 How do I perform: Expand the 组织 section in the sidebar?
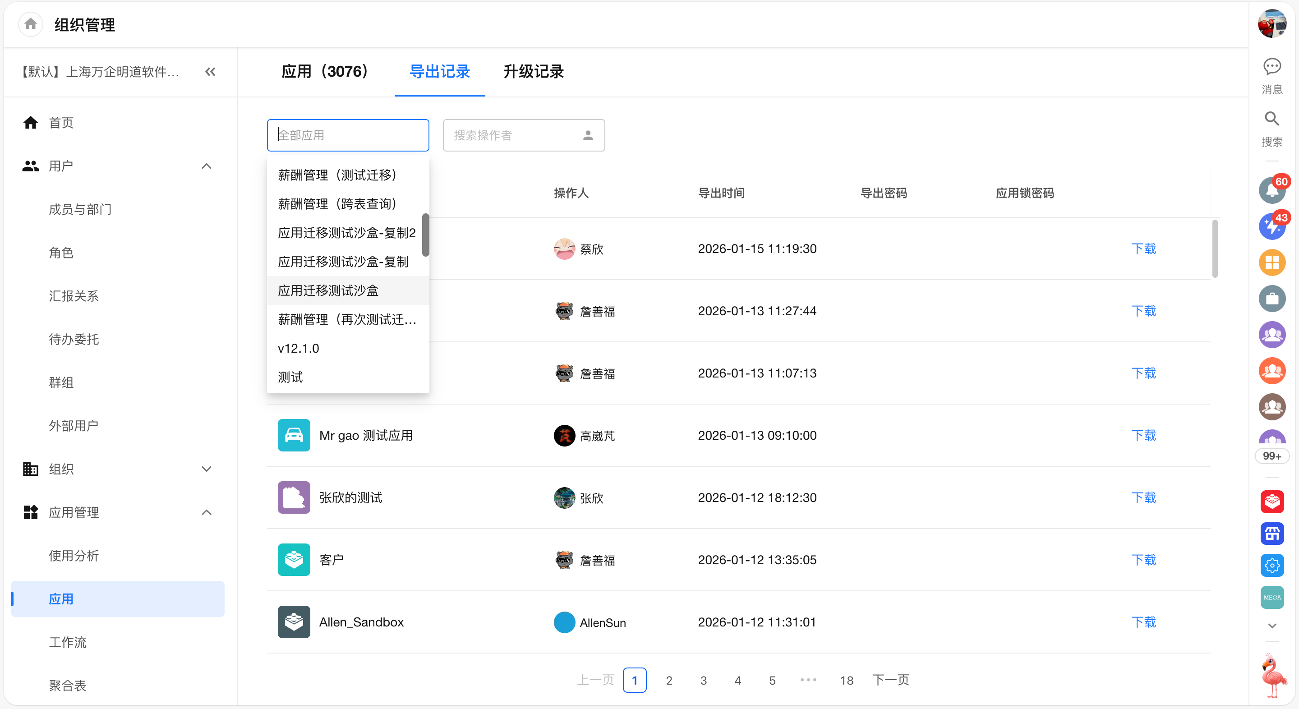point(206,469)
